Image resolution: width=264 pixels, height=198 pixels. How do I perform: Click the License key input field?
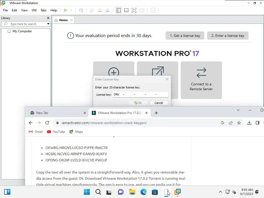[x=141, y=94]
